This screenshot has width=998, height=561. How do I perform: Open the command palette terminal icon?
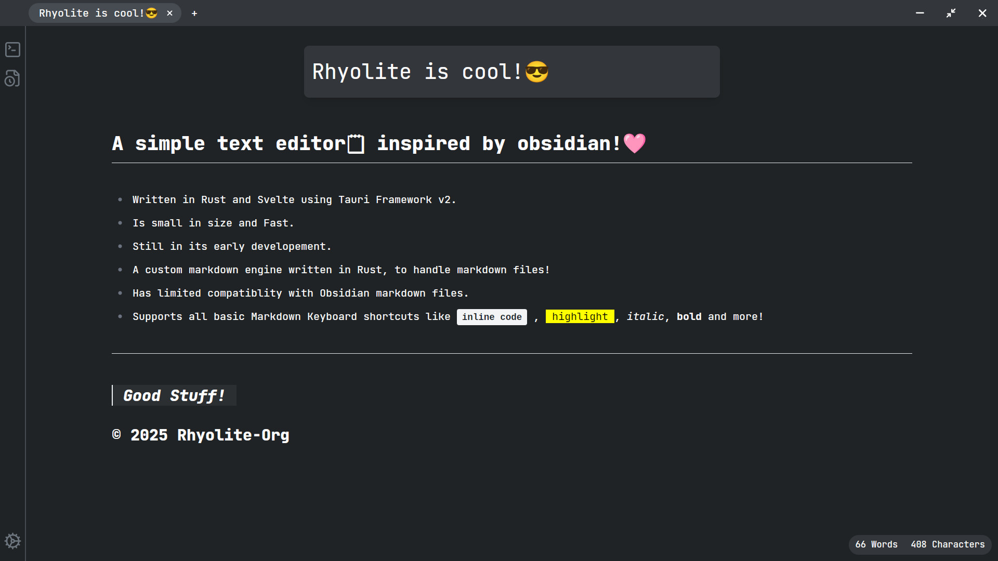(12, 49)
